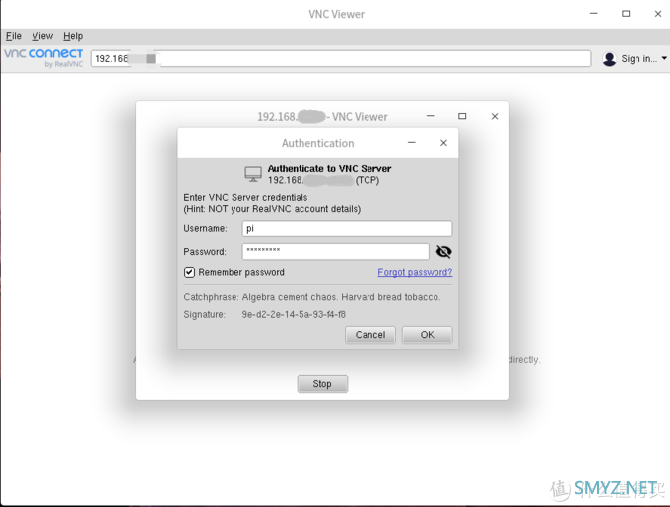Viewport: 670px width, 507px height.
Task: Click the VNC Connect by RealVNC logo
Action: pos(43,58)
